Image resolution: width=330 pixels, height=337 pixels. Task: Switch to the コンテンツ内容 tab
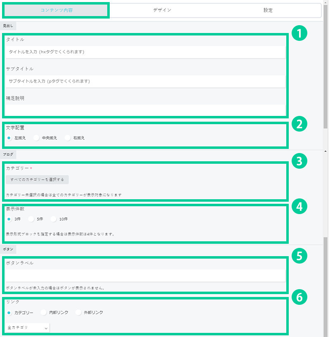pos(57,10)
